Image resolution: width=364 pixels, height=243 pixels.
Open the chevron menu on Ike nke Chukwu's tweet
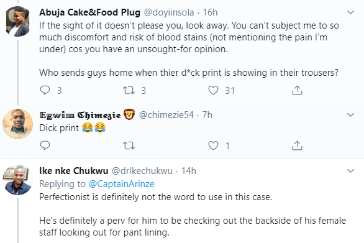350,171
